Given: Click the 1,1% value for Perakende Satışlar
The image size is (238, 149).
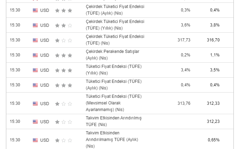Looking at the screenshot, I should point(215,55).
